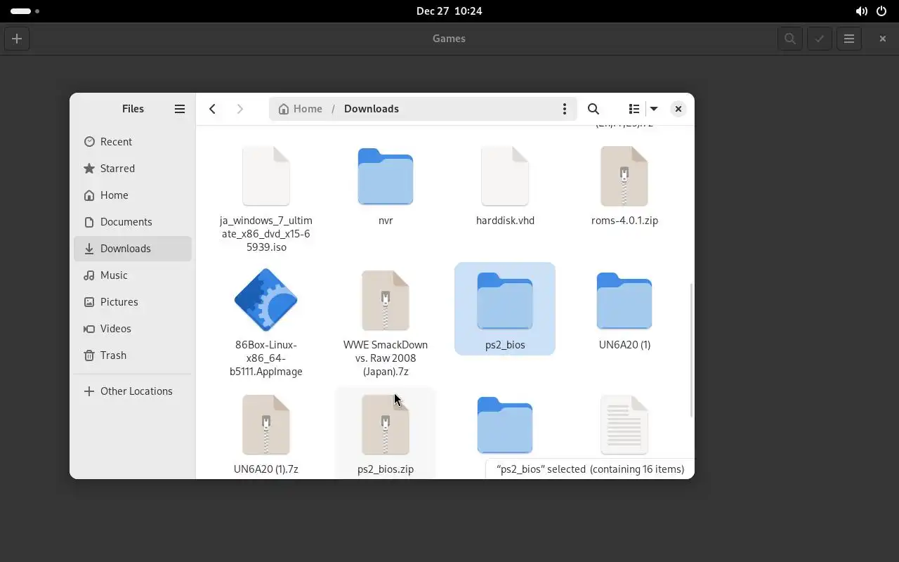The height and width of the screenshot is (562, 899).
Task: Select the UN6A20 (1) folder icon
Action: (x=624, y=301)
